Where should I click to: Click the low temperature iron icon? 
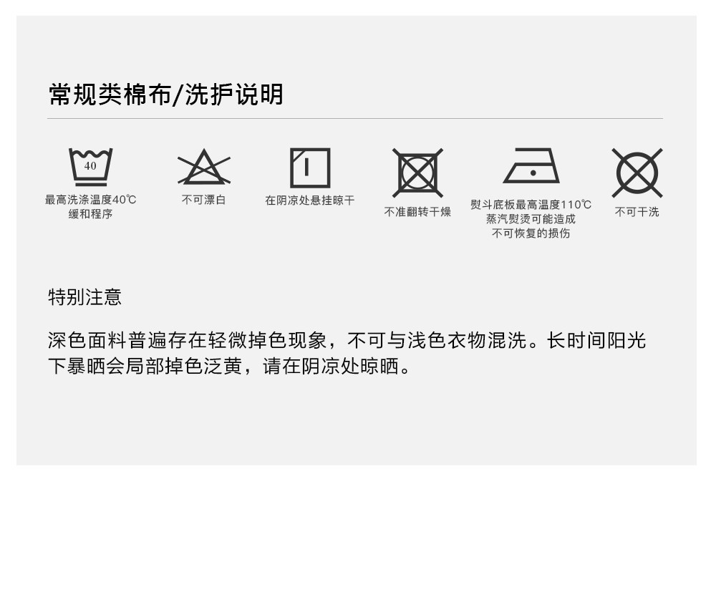point(531,165)
